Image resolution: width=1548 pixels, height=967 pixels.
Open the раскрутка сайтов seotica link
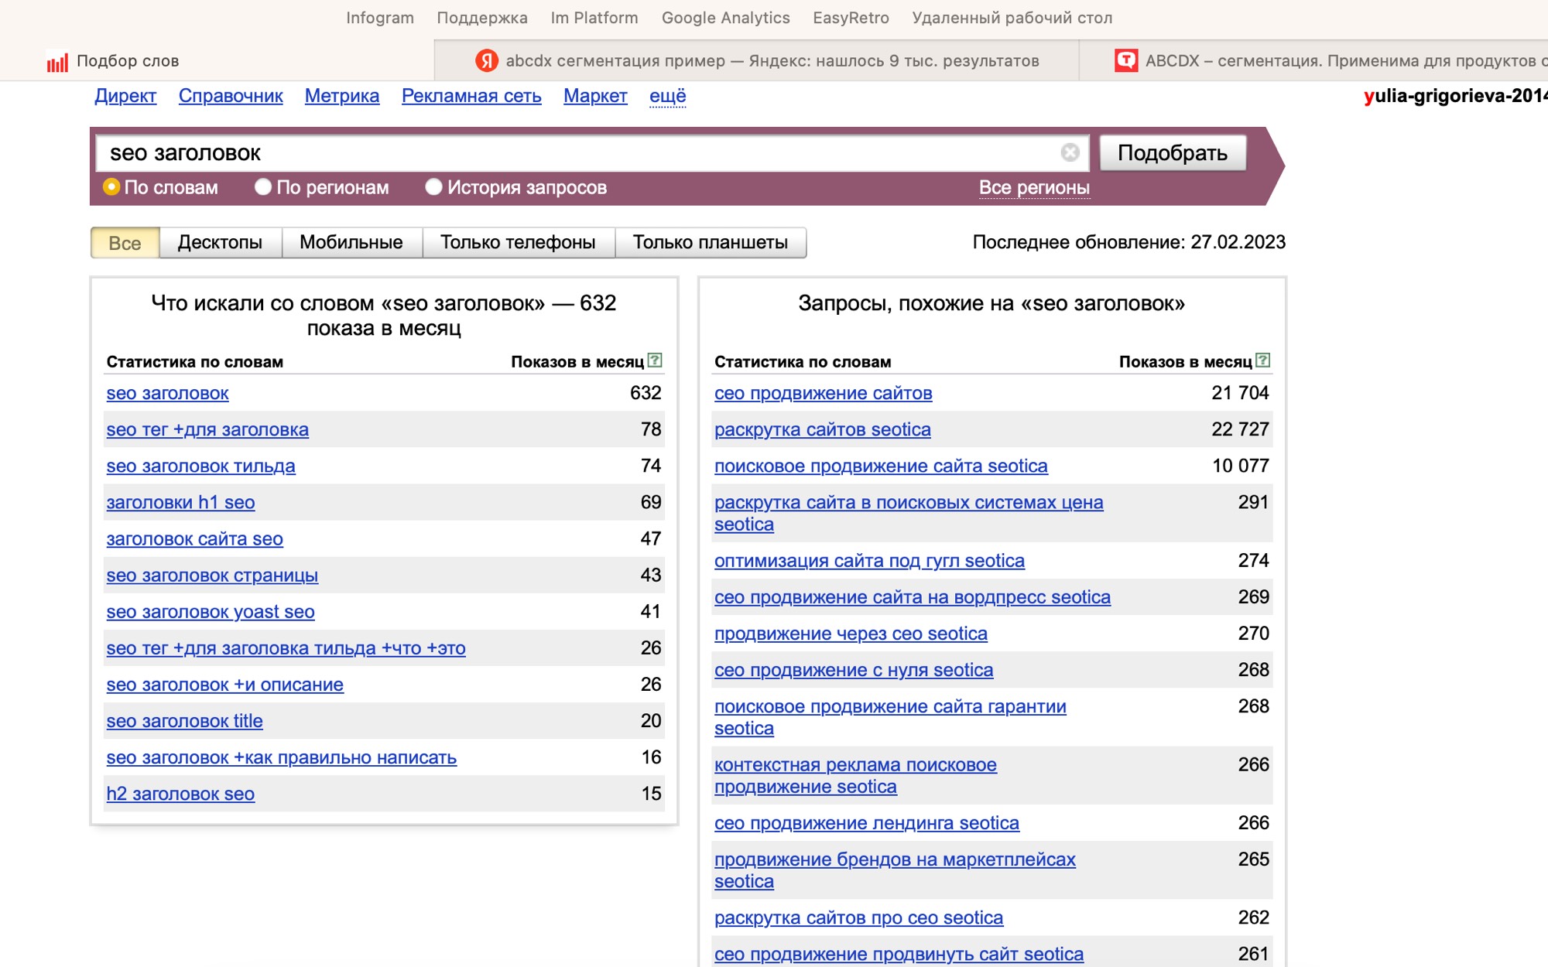pyautogui.click(x=822, y=429)
